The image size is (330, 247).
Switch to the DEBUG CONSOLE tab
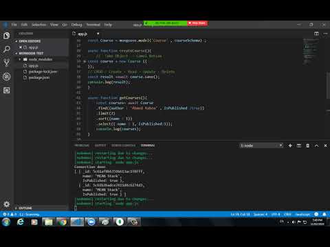point(123,145)
